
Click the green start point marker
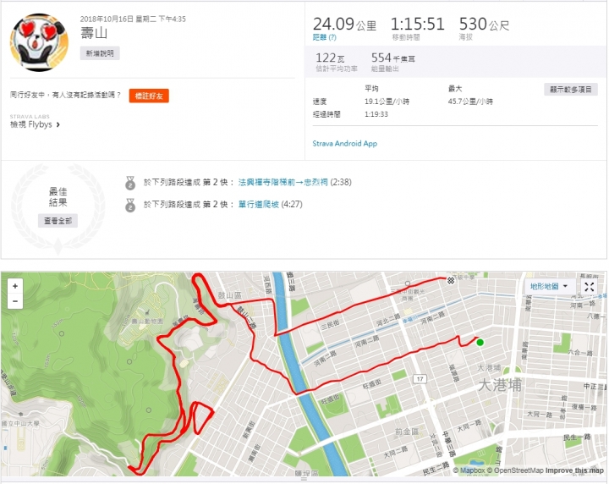point(480,342)
